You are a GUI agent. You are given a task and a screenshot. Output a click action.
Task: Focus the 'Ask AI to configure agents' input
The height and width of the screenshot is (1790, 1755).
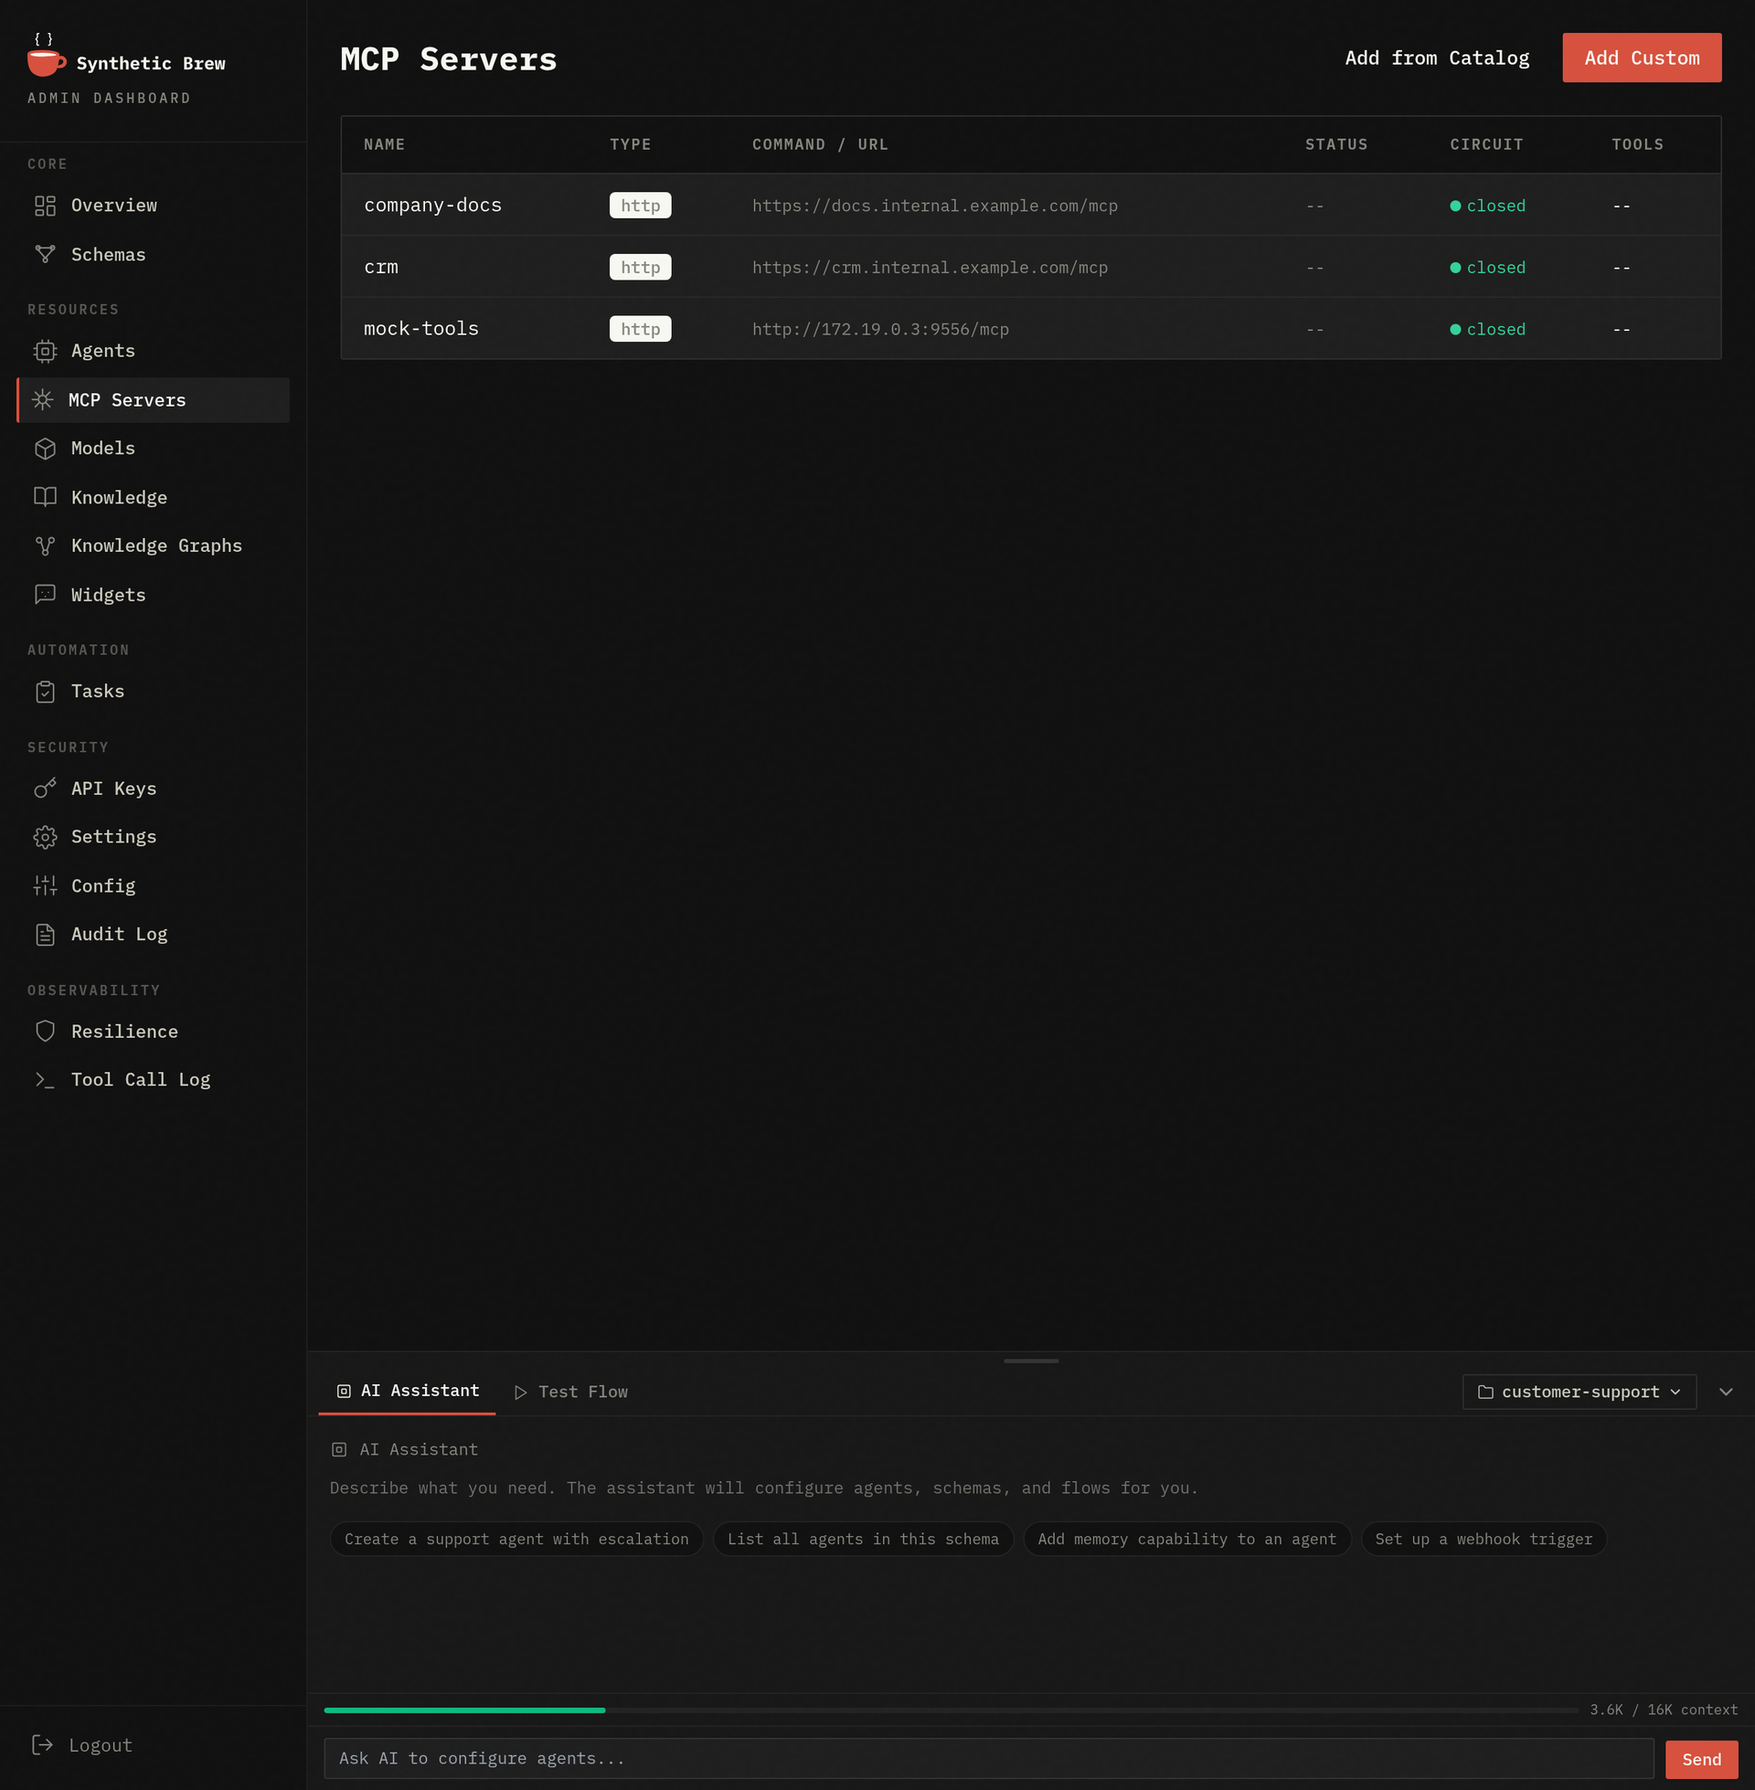pyautogui.click(x=988, y=1759)
